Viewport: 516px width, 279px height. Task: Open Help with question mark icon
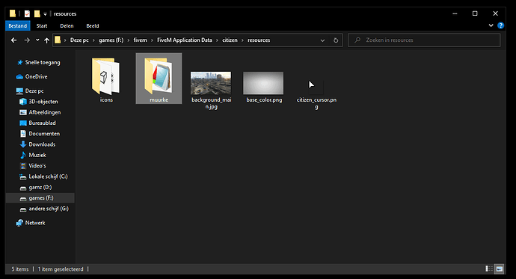pyautogui.click(x=500, y=25)
